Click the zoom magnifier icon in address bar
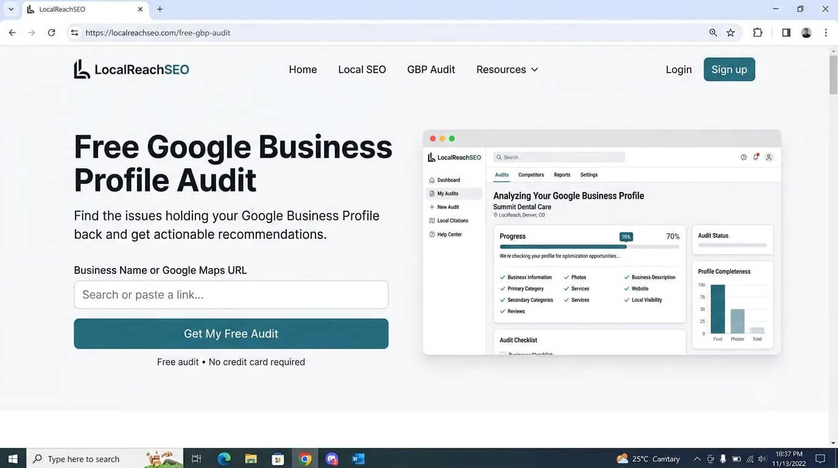 click(x=713, y=33)
